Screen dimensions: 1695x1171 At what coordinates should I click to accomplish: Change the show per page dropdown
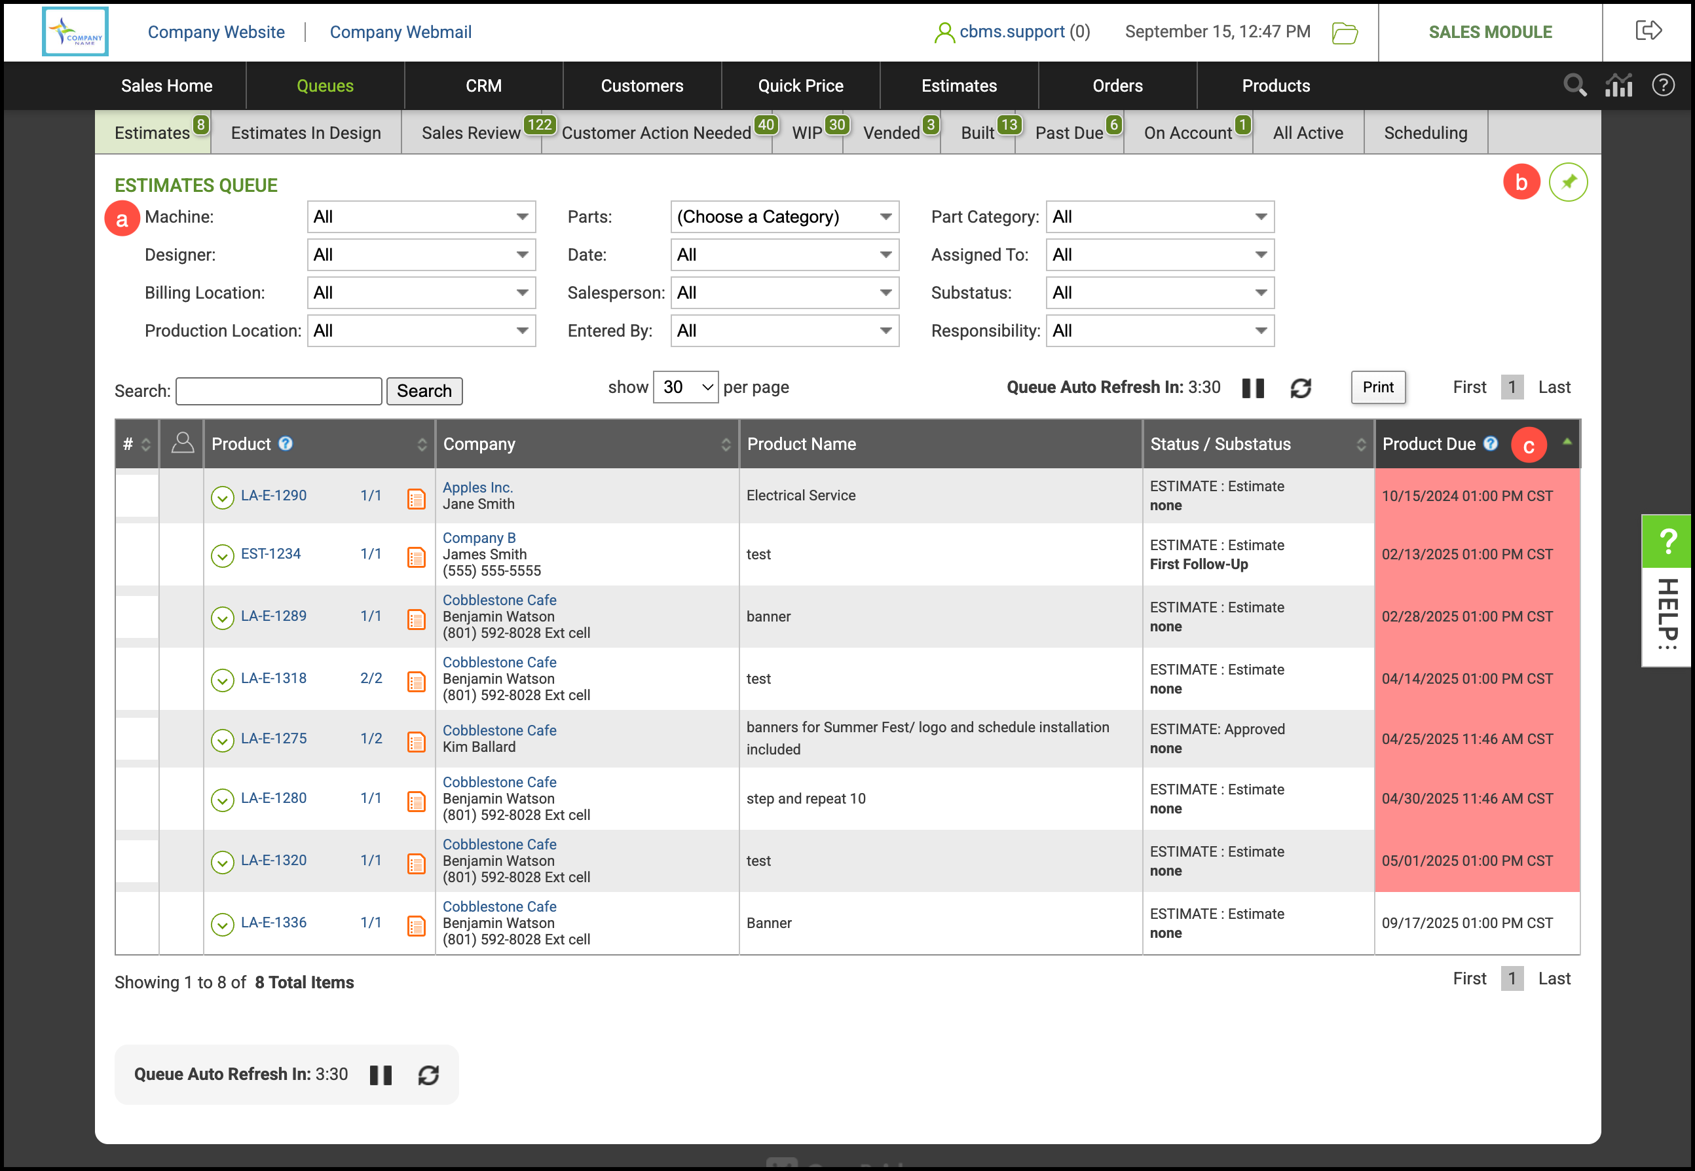pyautogui.click(x=685, y=386)
